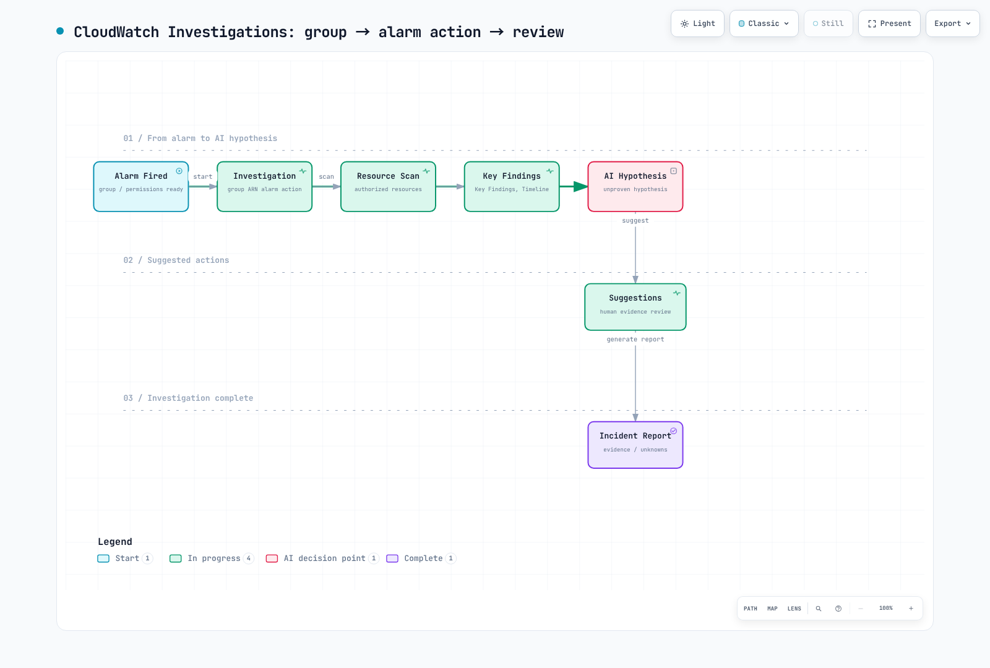
Task: Toggle the Still animation mode
Action: tap(829, 24)
